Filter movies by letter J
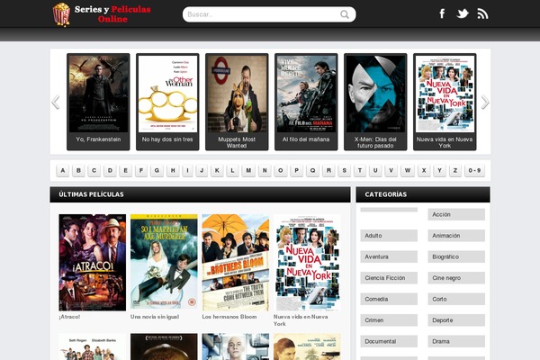Screen dimensions: 540x360 pyautogui.click(x=202, y=170)
